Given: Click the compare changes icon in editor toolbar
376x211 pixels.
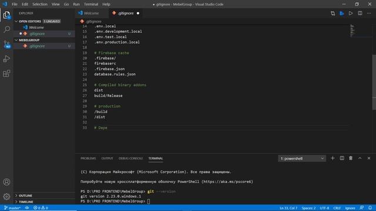Looking at the screenshot, I should point(333,13).
